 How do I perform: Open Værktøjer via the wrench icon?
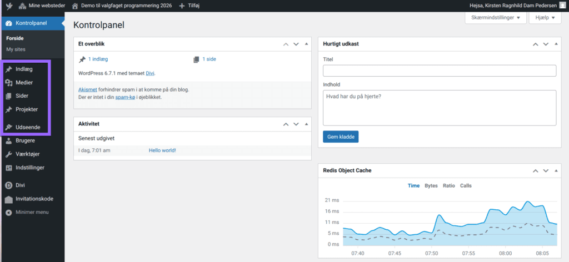point(8,154)
